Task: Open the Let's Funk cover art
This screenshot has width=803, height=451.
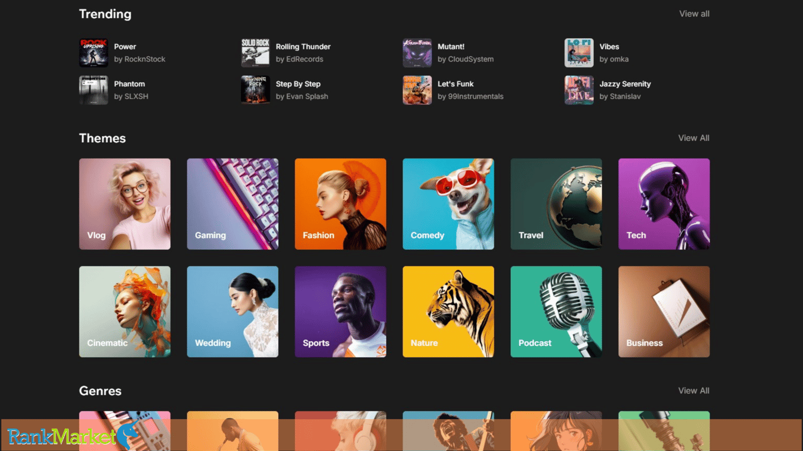Action: tap(417, 90)
